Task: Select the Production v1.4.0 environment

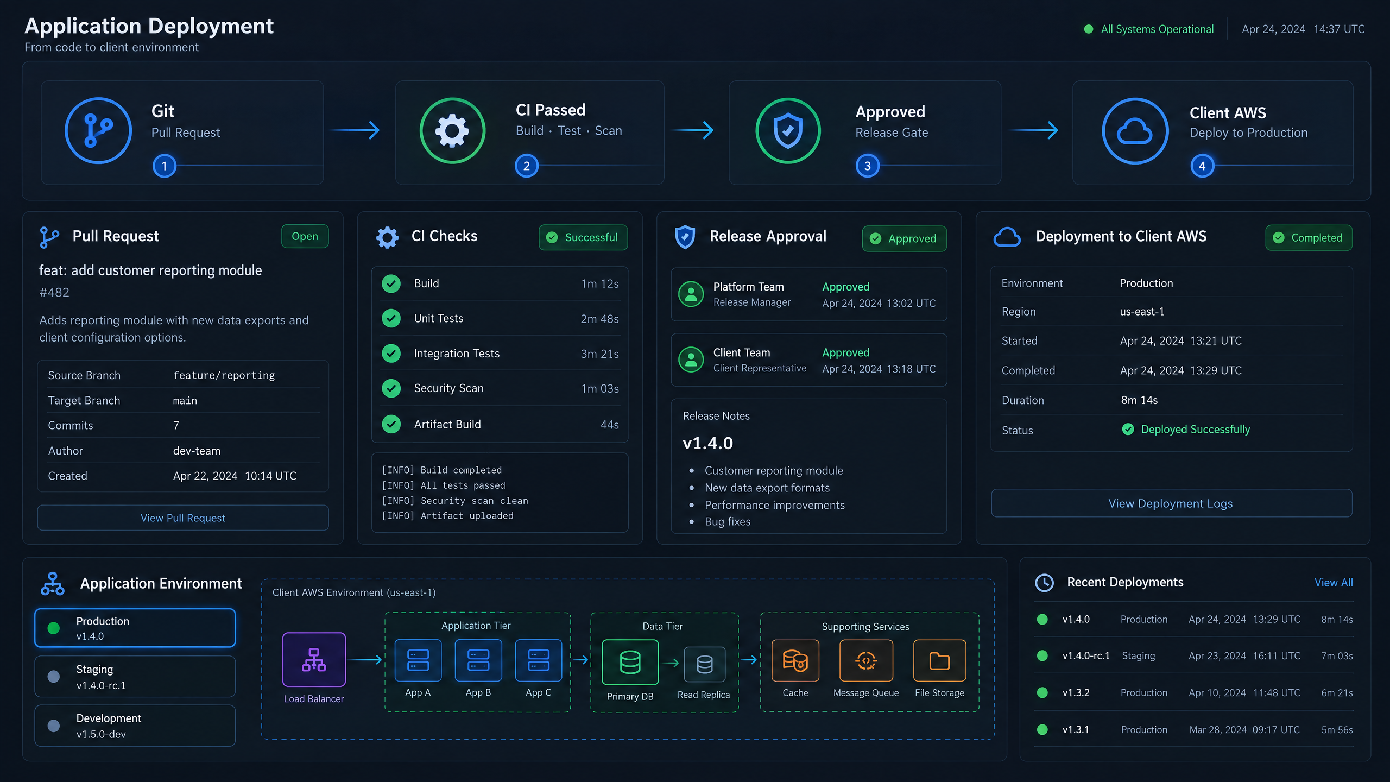Action: point(135,628)
